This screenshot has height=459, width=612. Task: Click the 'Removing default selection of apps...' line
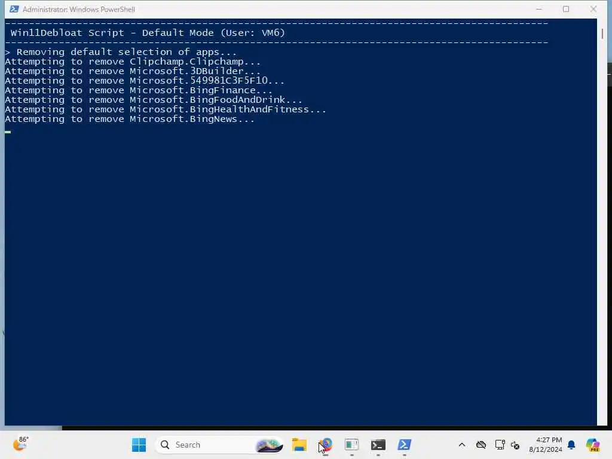[121, 52]
